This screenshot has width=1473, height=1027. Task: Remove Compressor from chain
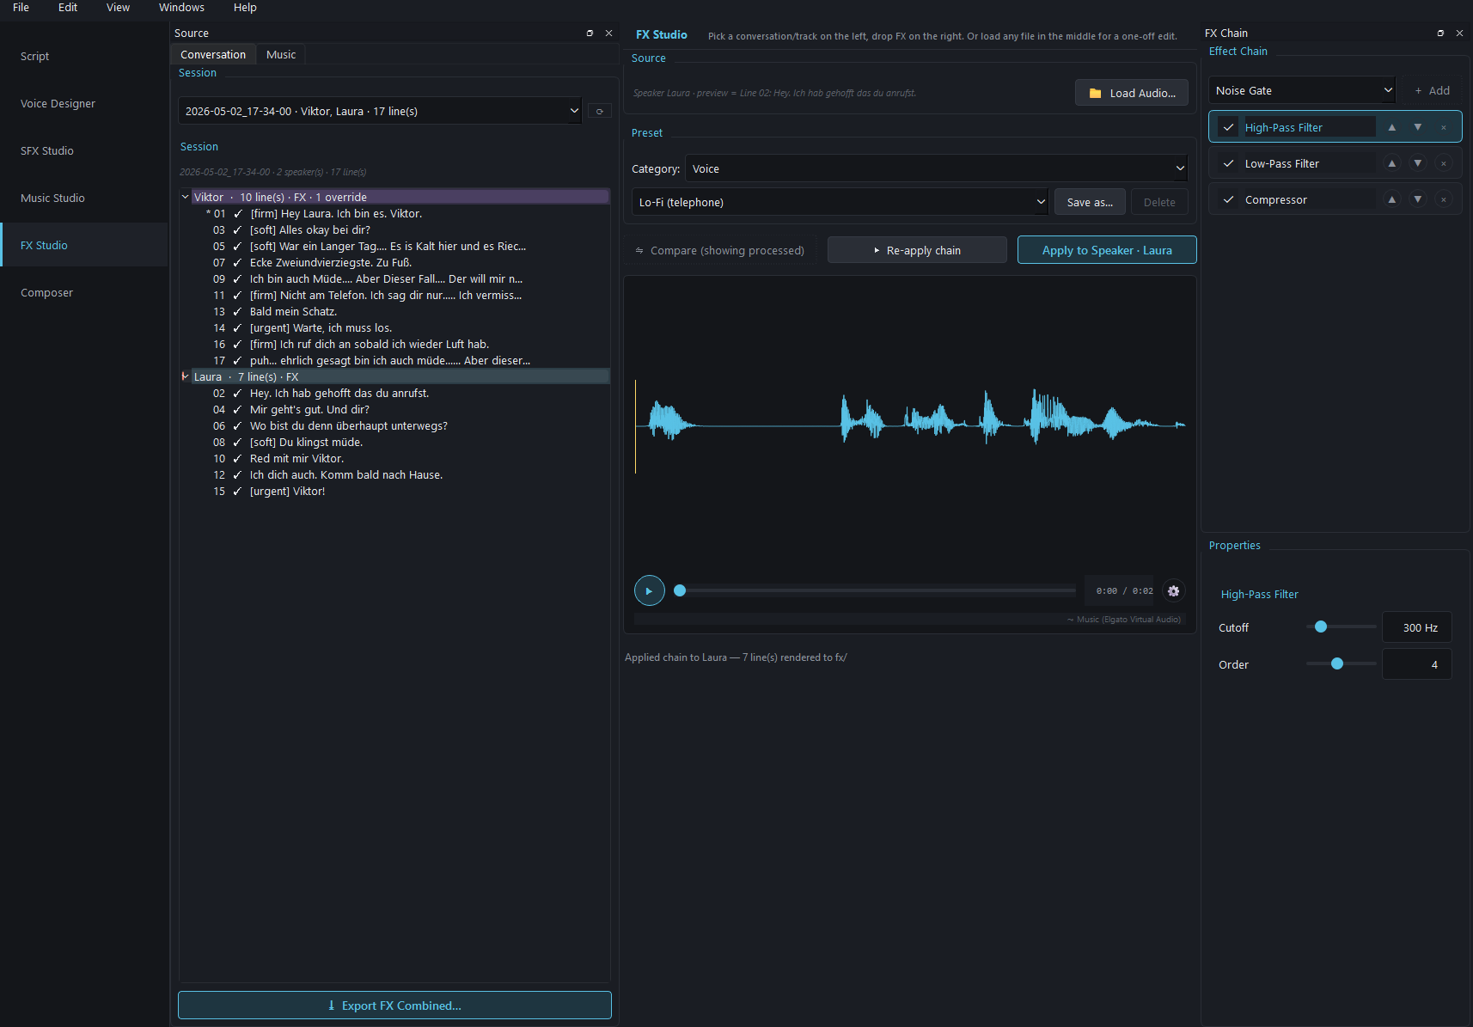[1444, 199]
